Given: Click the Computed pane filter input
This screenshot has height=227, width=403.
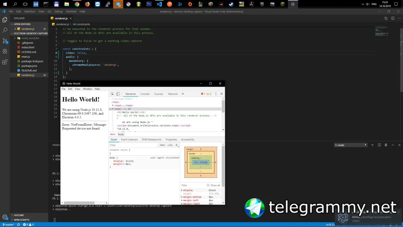Looking at the screenshot, I should [193, 185].
